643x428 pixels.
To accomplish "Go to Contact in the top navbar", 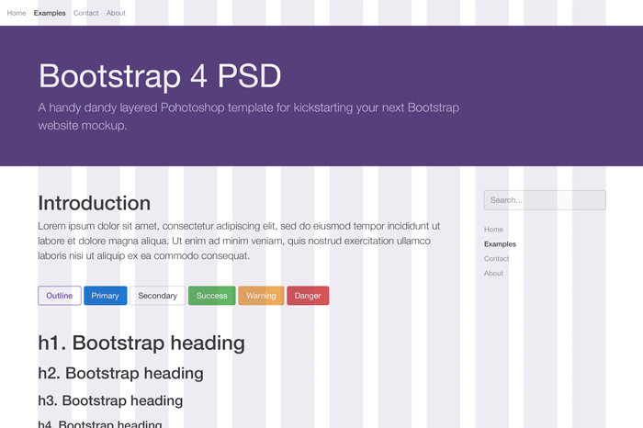I will [86, 13].
